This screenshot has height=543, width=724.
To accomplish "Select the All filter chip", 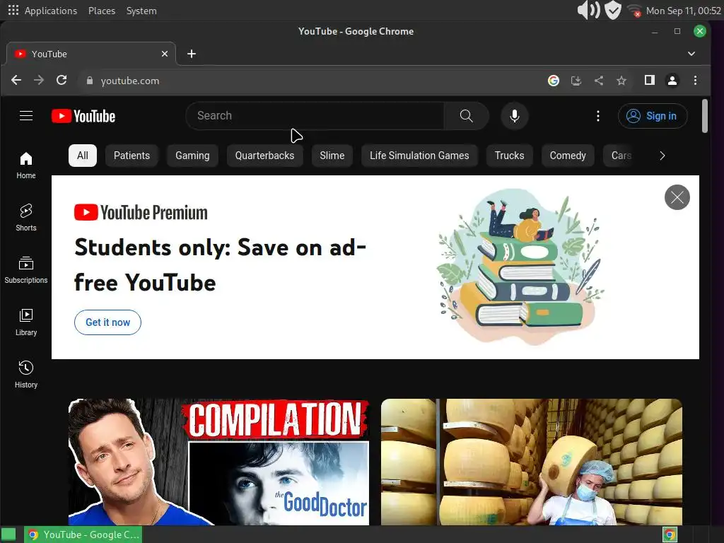I will pyautogui.click(x=83, y=156).
